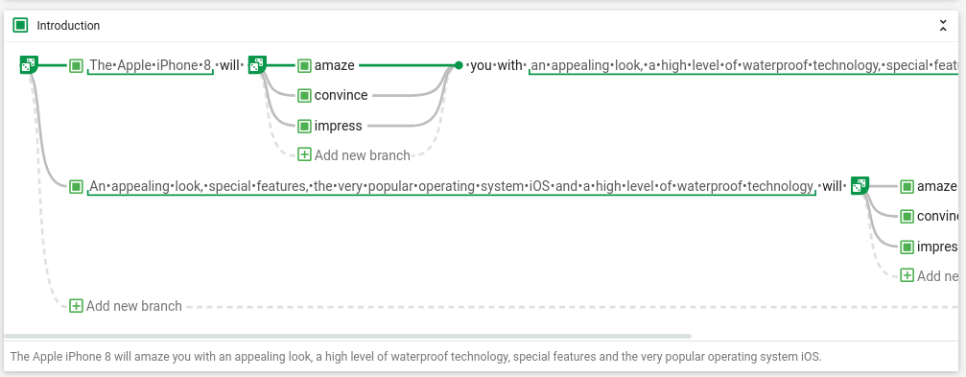Viewport: 966px width, 377px height.
Task: Toggle the 'convince' branch checkbox
Action: coord(304,95)
